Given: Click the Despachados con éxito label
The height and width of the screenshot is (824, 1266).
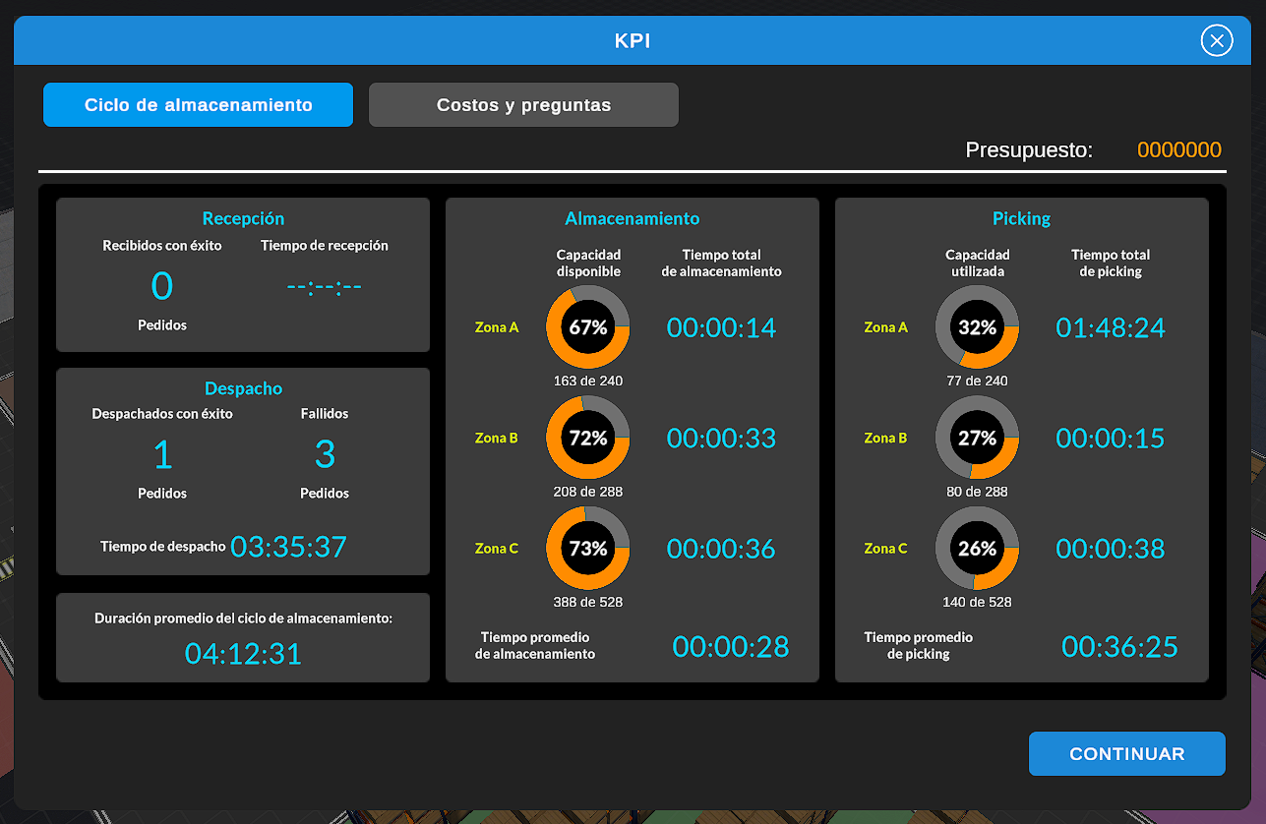Looking at the screenshot, I should point(162,414).
